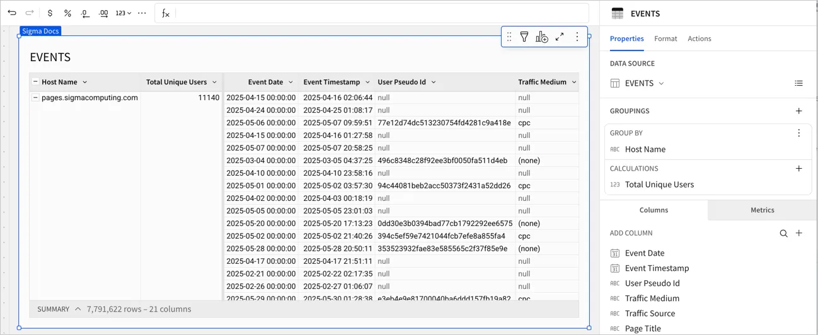The image size is (818, 335).
Task: Expand the SUMMARY bar caret
Action: pyautogui.click(x=78, y=309)
